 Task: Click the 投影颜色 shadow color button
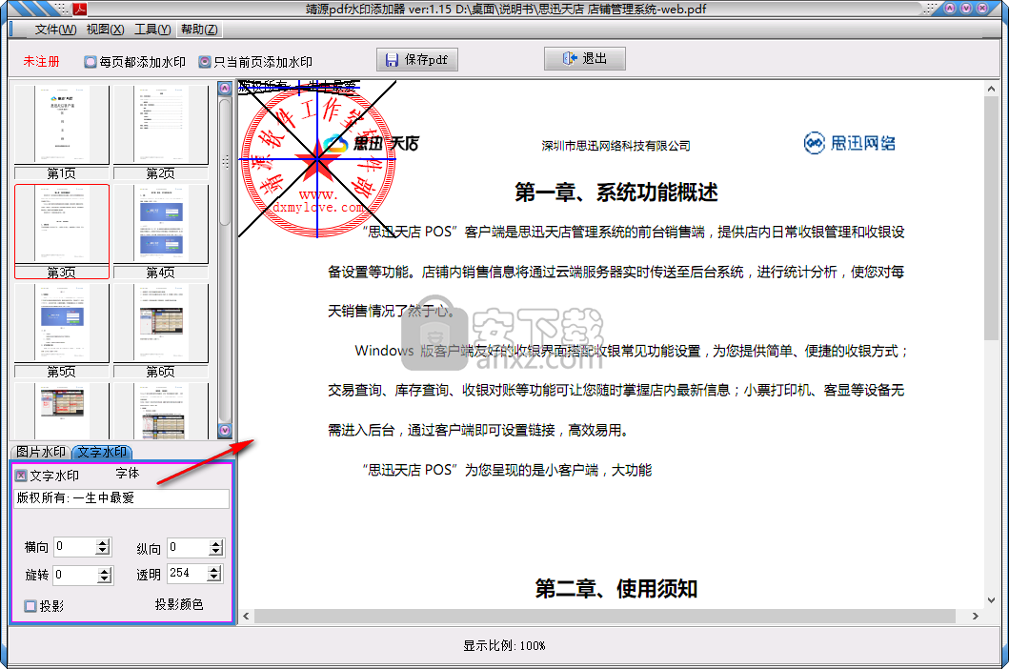pos(179,604)
